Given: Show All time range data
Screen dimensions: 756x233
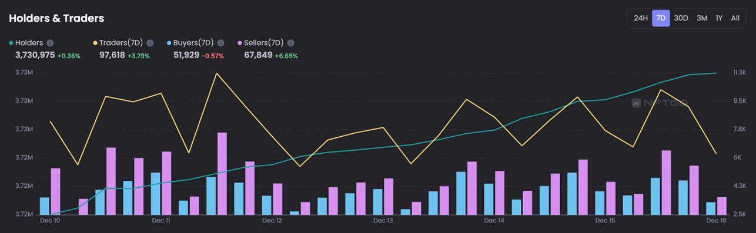Looking at the screenshot, I should point(735,18).
